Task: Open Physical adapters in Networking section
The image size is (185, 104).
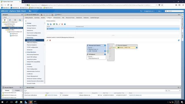Action: click(x=32, y=45)
